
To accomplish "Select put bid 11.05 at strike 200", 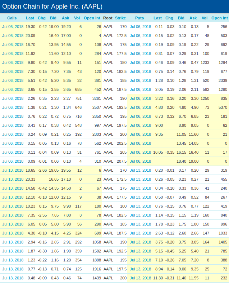I will pyautogui.click(x=181, y=134).
